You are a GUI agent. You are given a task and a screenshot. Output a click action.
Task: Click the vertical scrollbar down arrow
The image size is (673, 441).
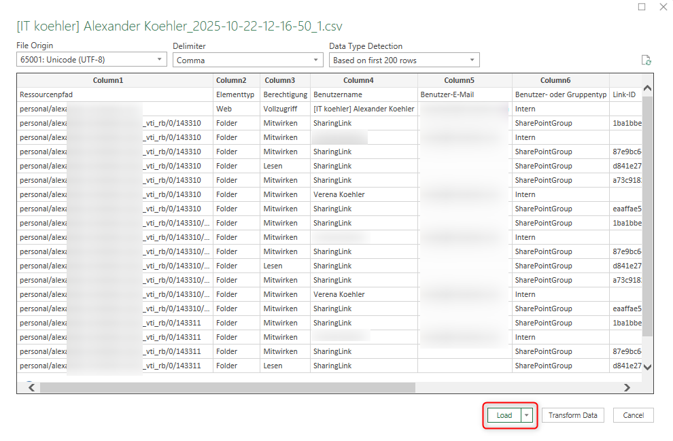[646, 367]
